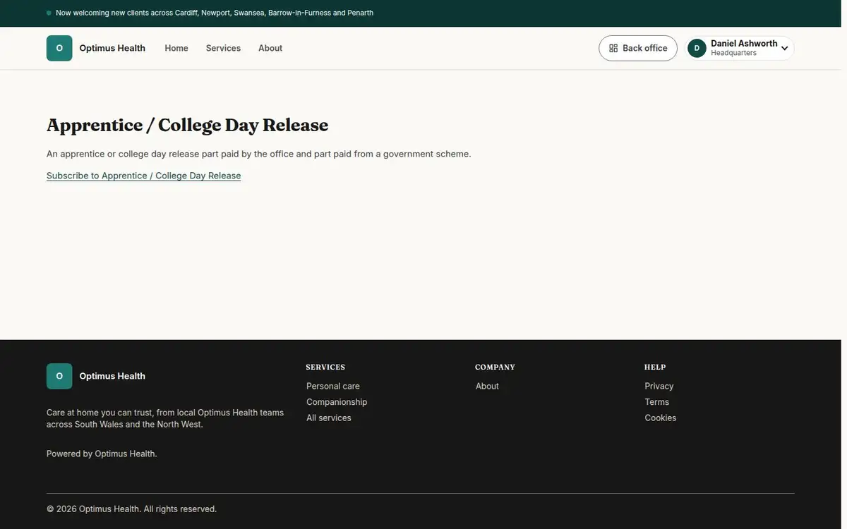Open the About menu item in header
Screen dimensions: 847x529
[270, 48]
